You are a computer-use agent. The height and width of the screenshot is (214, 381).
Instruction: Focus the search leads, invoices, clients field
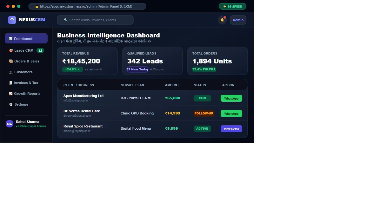tap(95, 20)
